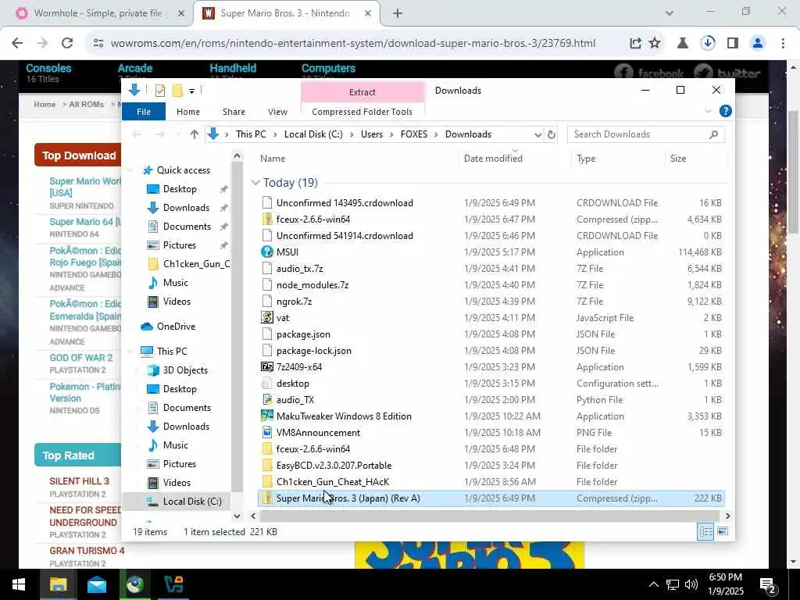Collapse the Today (19) group
This screenshot has width=800, height=600.
click(x=255, y=183)
